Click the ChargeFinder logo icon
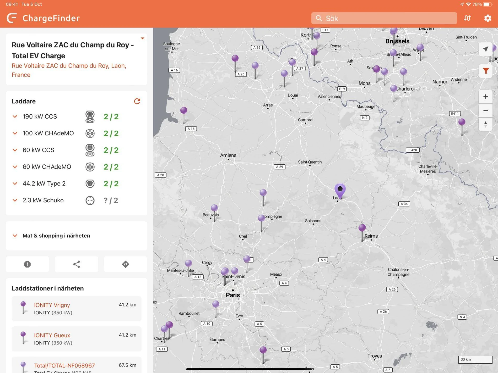The width and height of the screenshot is (498, 373). 12,18
